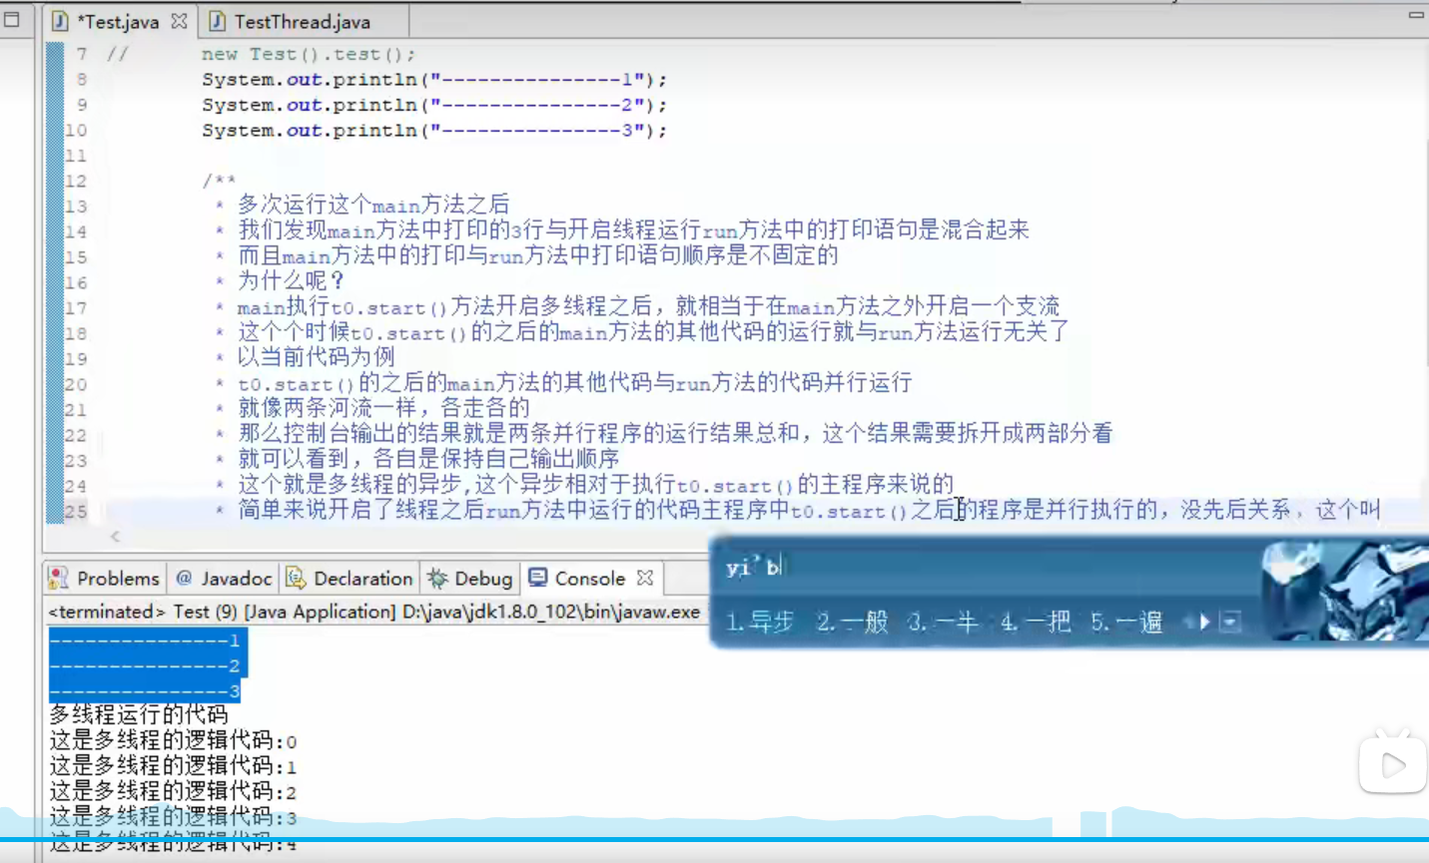
Task: Click console line '多线程运行的代码'
Action: [139, 715]
